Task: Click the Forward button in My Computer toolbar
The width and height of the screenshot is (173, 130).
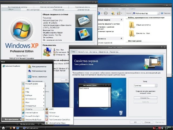Action: [x=106, y=13]
